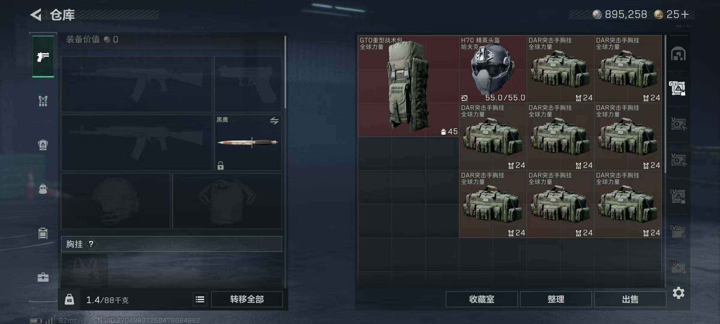Select the GTI container filter icon
This screenshot has width=720, height=324.
(x=678, y=88)
